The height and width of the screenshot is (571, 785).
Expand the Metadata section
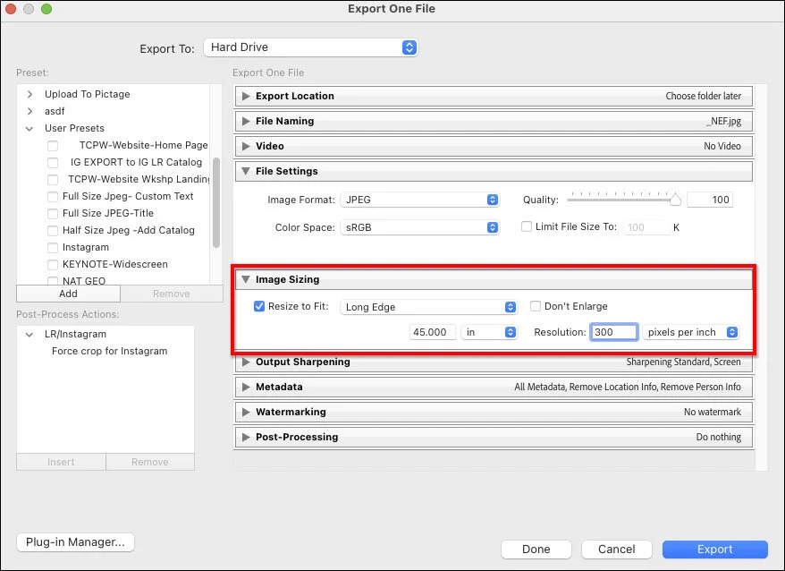tap(247, 387)
